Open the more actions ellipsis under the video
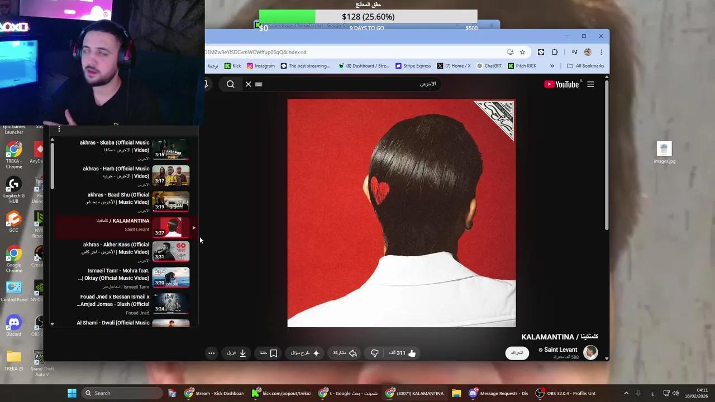Image resolution: width=715 pixels, height=402 pixels. [211, 353]
